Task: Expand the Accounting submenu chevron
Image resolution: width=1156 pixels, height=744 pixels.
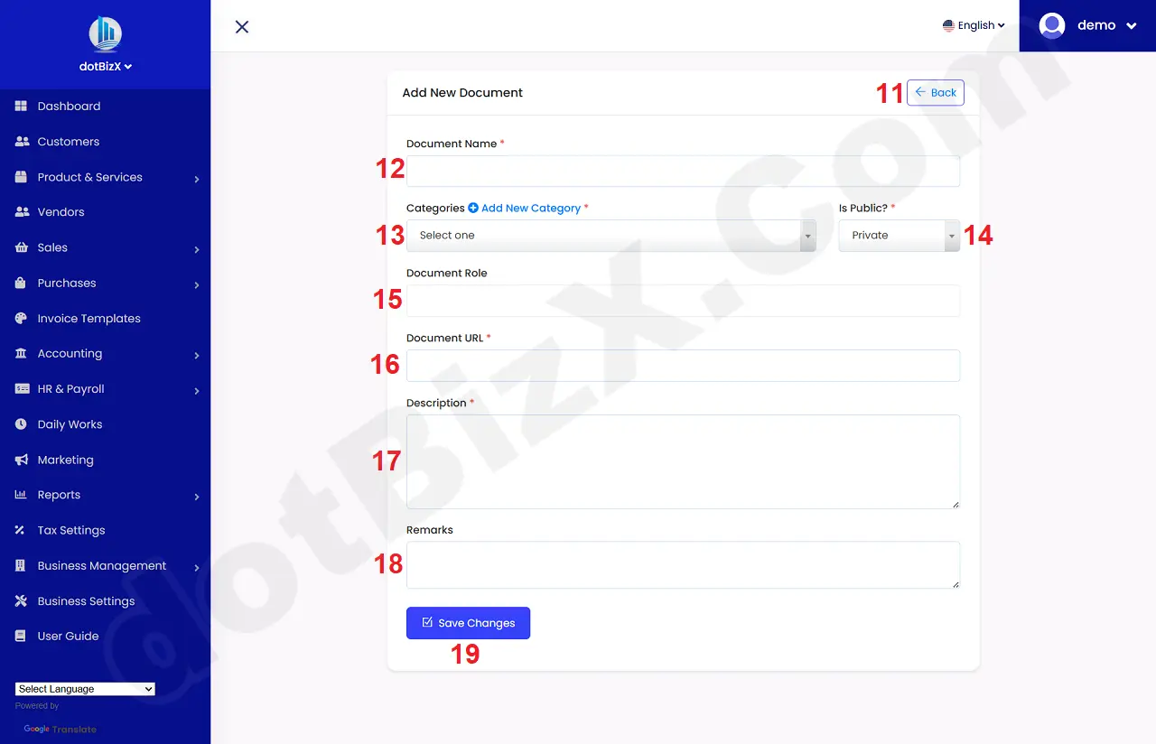Action: tap(196, 353)
